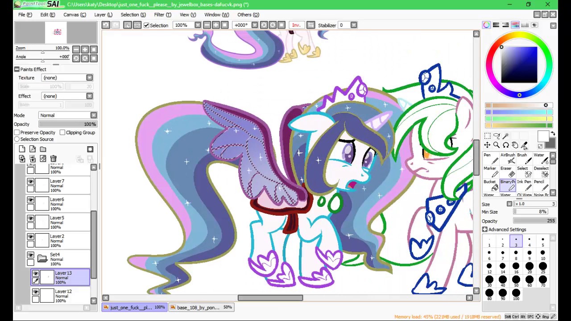
Task: Open the Edit menu
Action: click(48, 15)
